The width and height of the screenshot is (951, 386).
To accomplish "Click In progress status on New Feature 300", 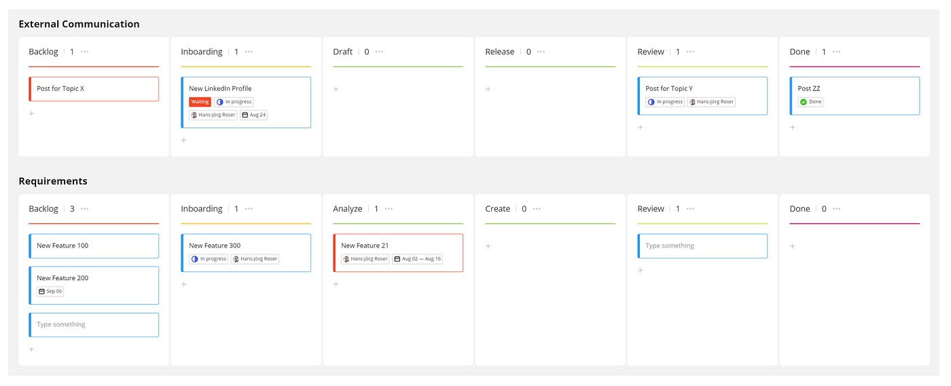I will coord(209,259).
